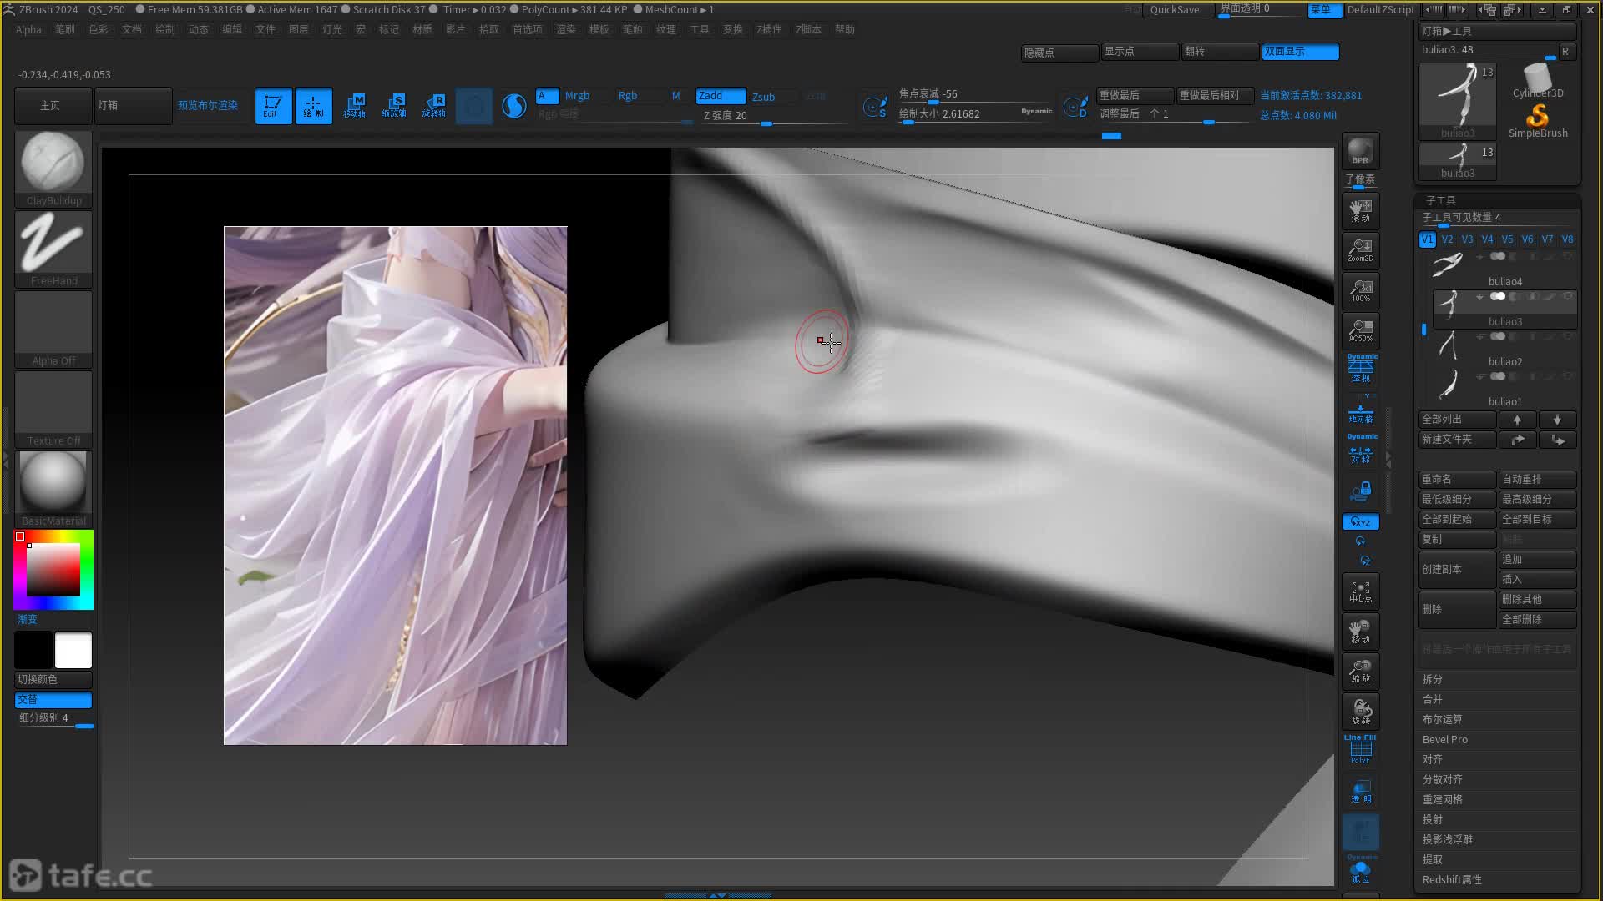Toggle Mrgb paint mode

(577, 96)
